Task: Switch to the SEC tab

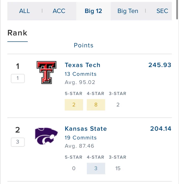Action: pos(162,11)
